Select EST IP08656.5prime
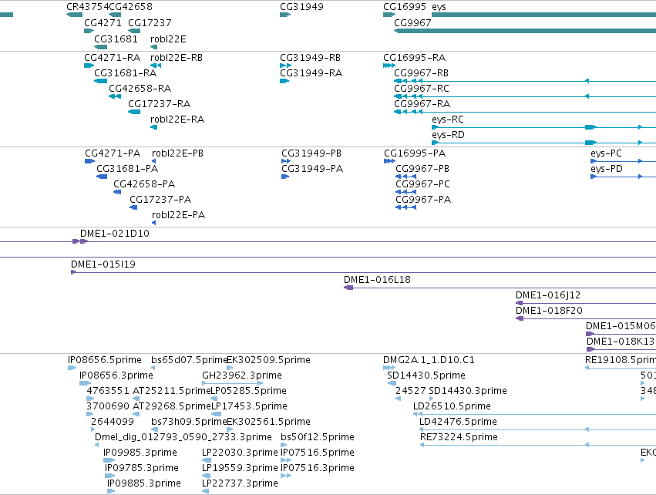This screenshot has height=495, width=656. click(105, 360)
